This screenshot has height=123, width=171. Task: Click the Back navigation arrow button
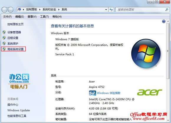tap(4, 10)
